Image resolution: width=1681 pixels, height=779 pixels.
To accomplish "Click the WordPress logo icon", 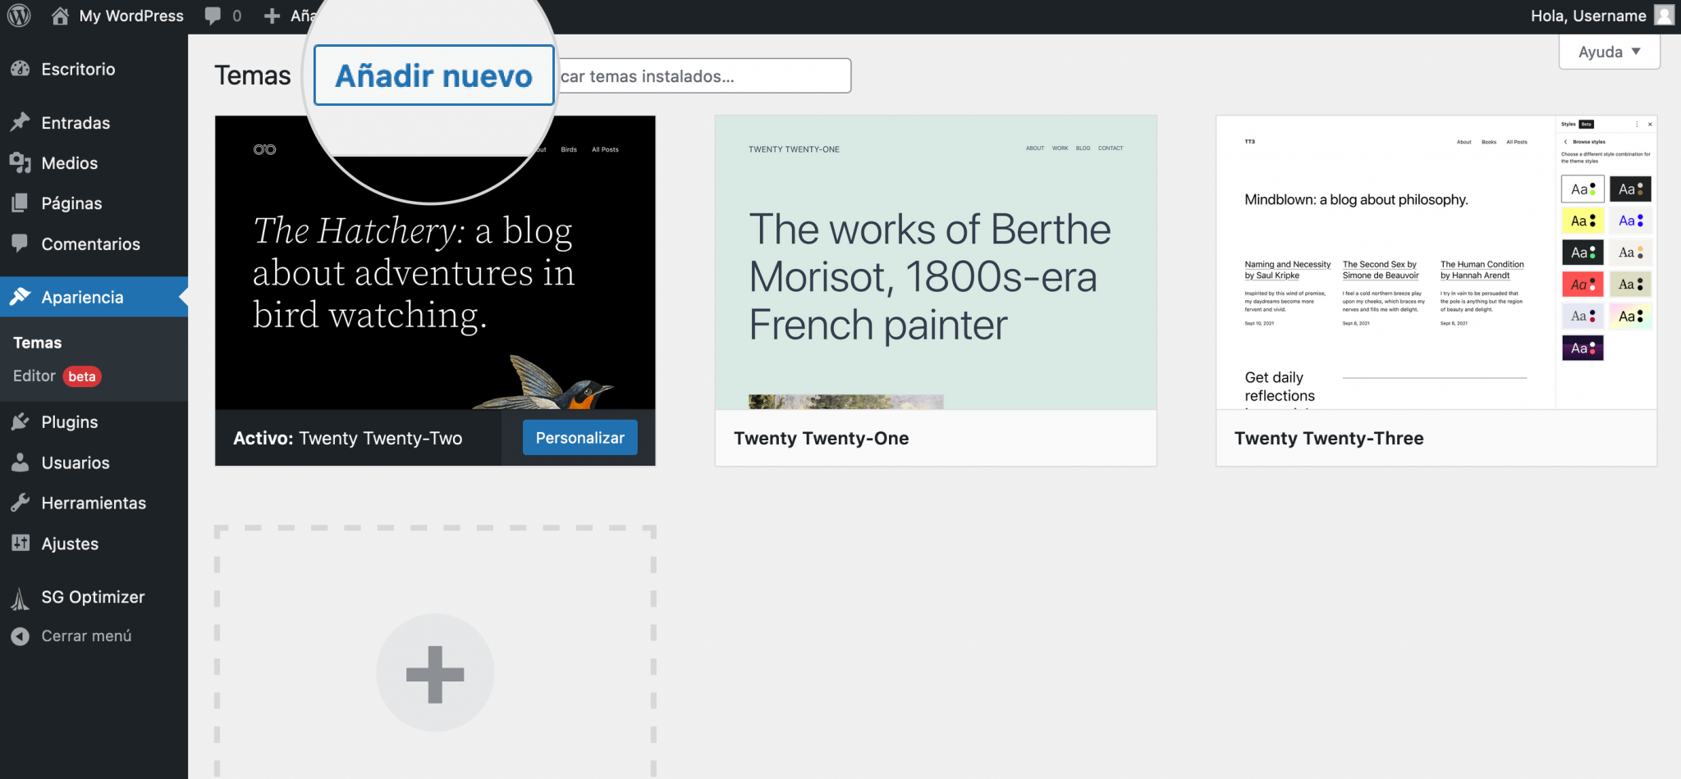I will coord(19,16).
